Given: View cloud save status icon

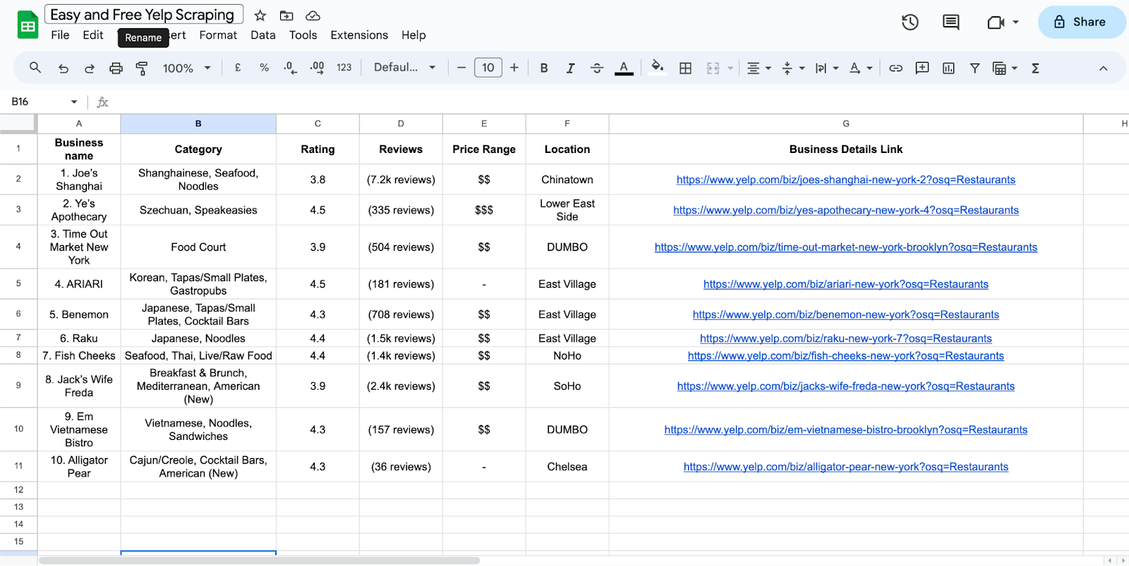Looking at the screenshot, I should point(313,16).
